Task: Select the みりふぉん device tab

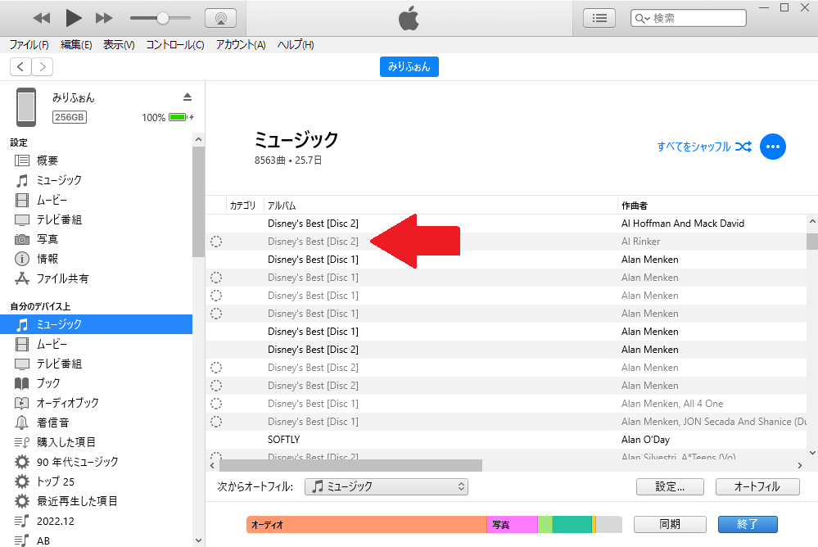Action: [409, 66]
